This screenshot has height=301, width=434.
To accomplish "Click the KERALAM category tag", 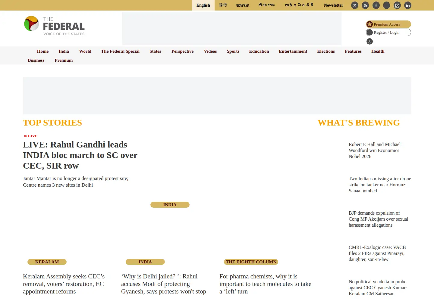I will click(47, 262).
